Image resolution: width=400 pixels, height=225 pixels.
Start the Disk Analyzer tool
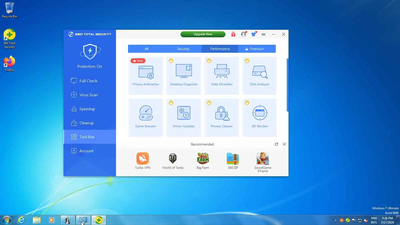click(x=259, y=76)
